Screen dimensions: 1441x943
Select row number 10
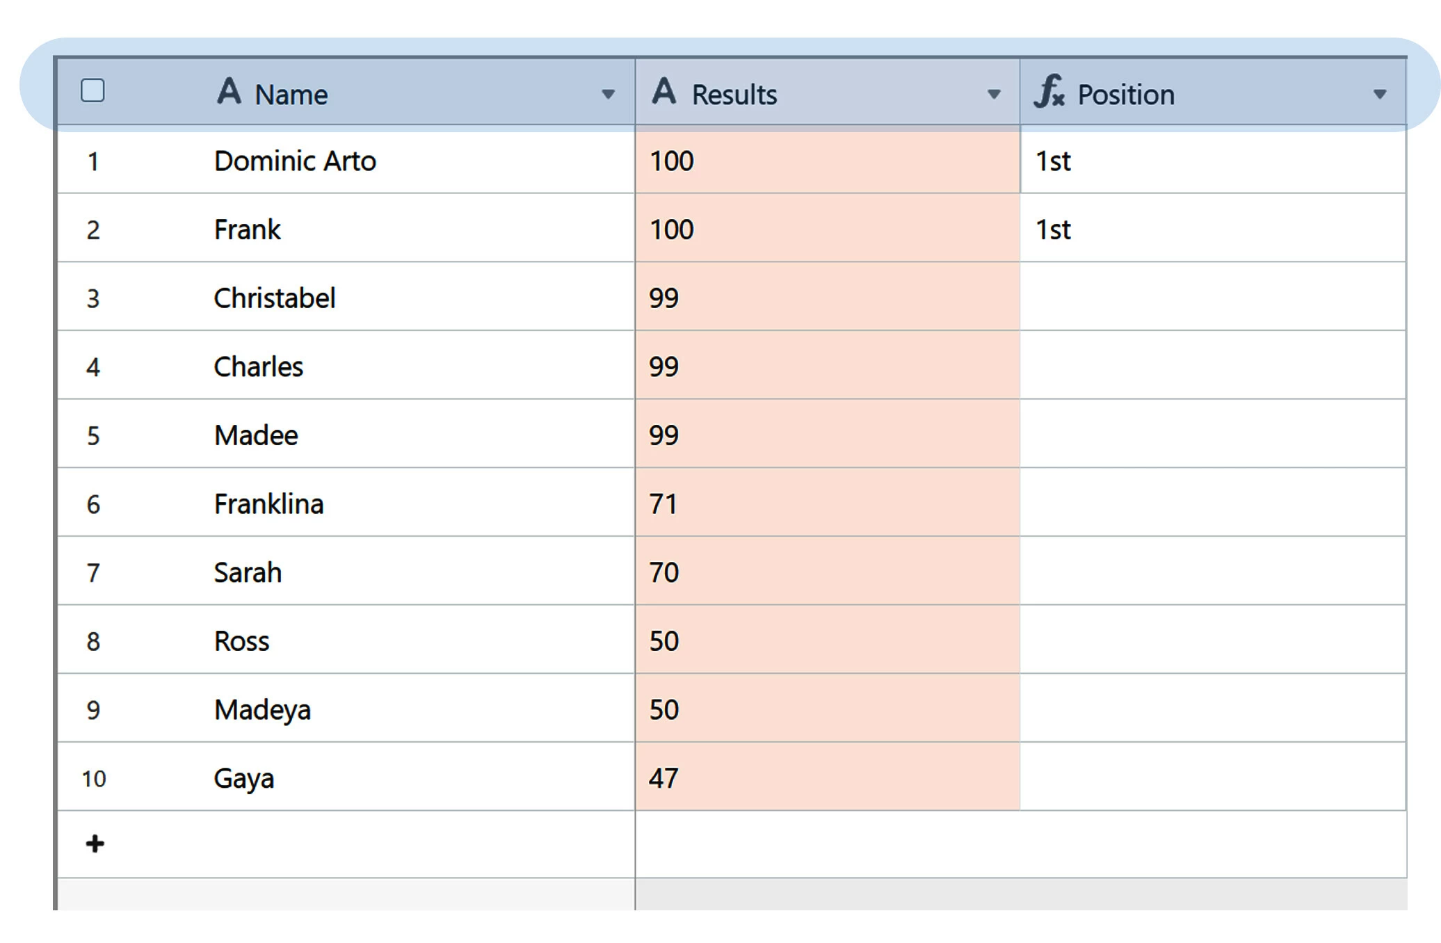click(94, 779)
